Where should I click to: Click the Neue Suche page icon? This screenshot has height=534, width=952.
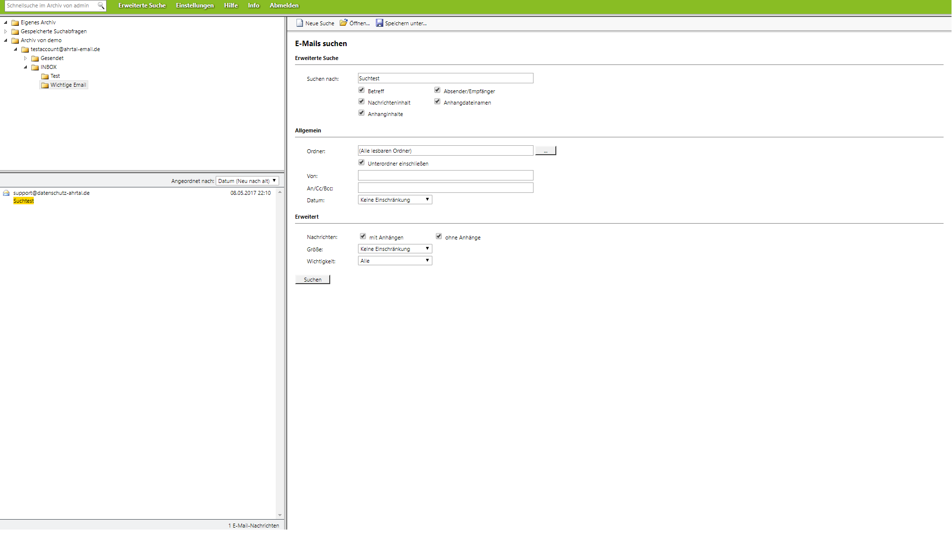click(x=299, y=23)
